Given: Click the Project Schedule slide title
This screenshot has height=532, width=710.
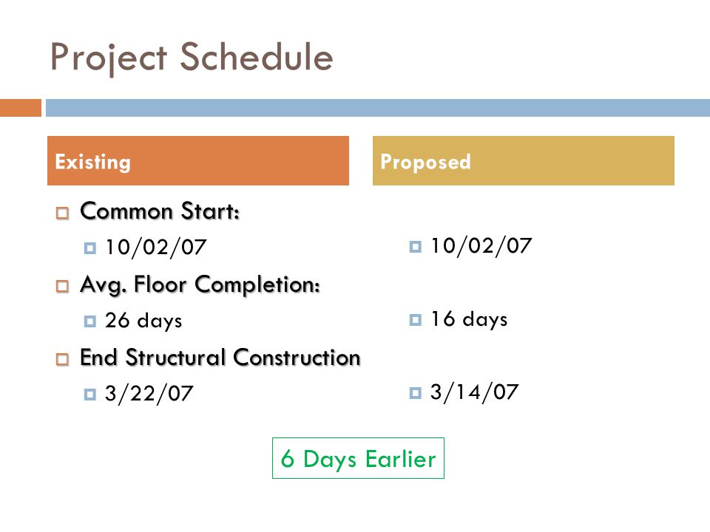Looking at the screenshot, I should 192,58.
